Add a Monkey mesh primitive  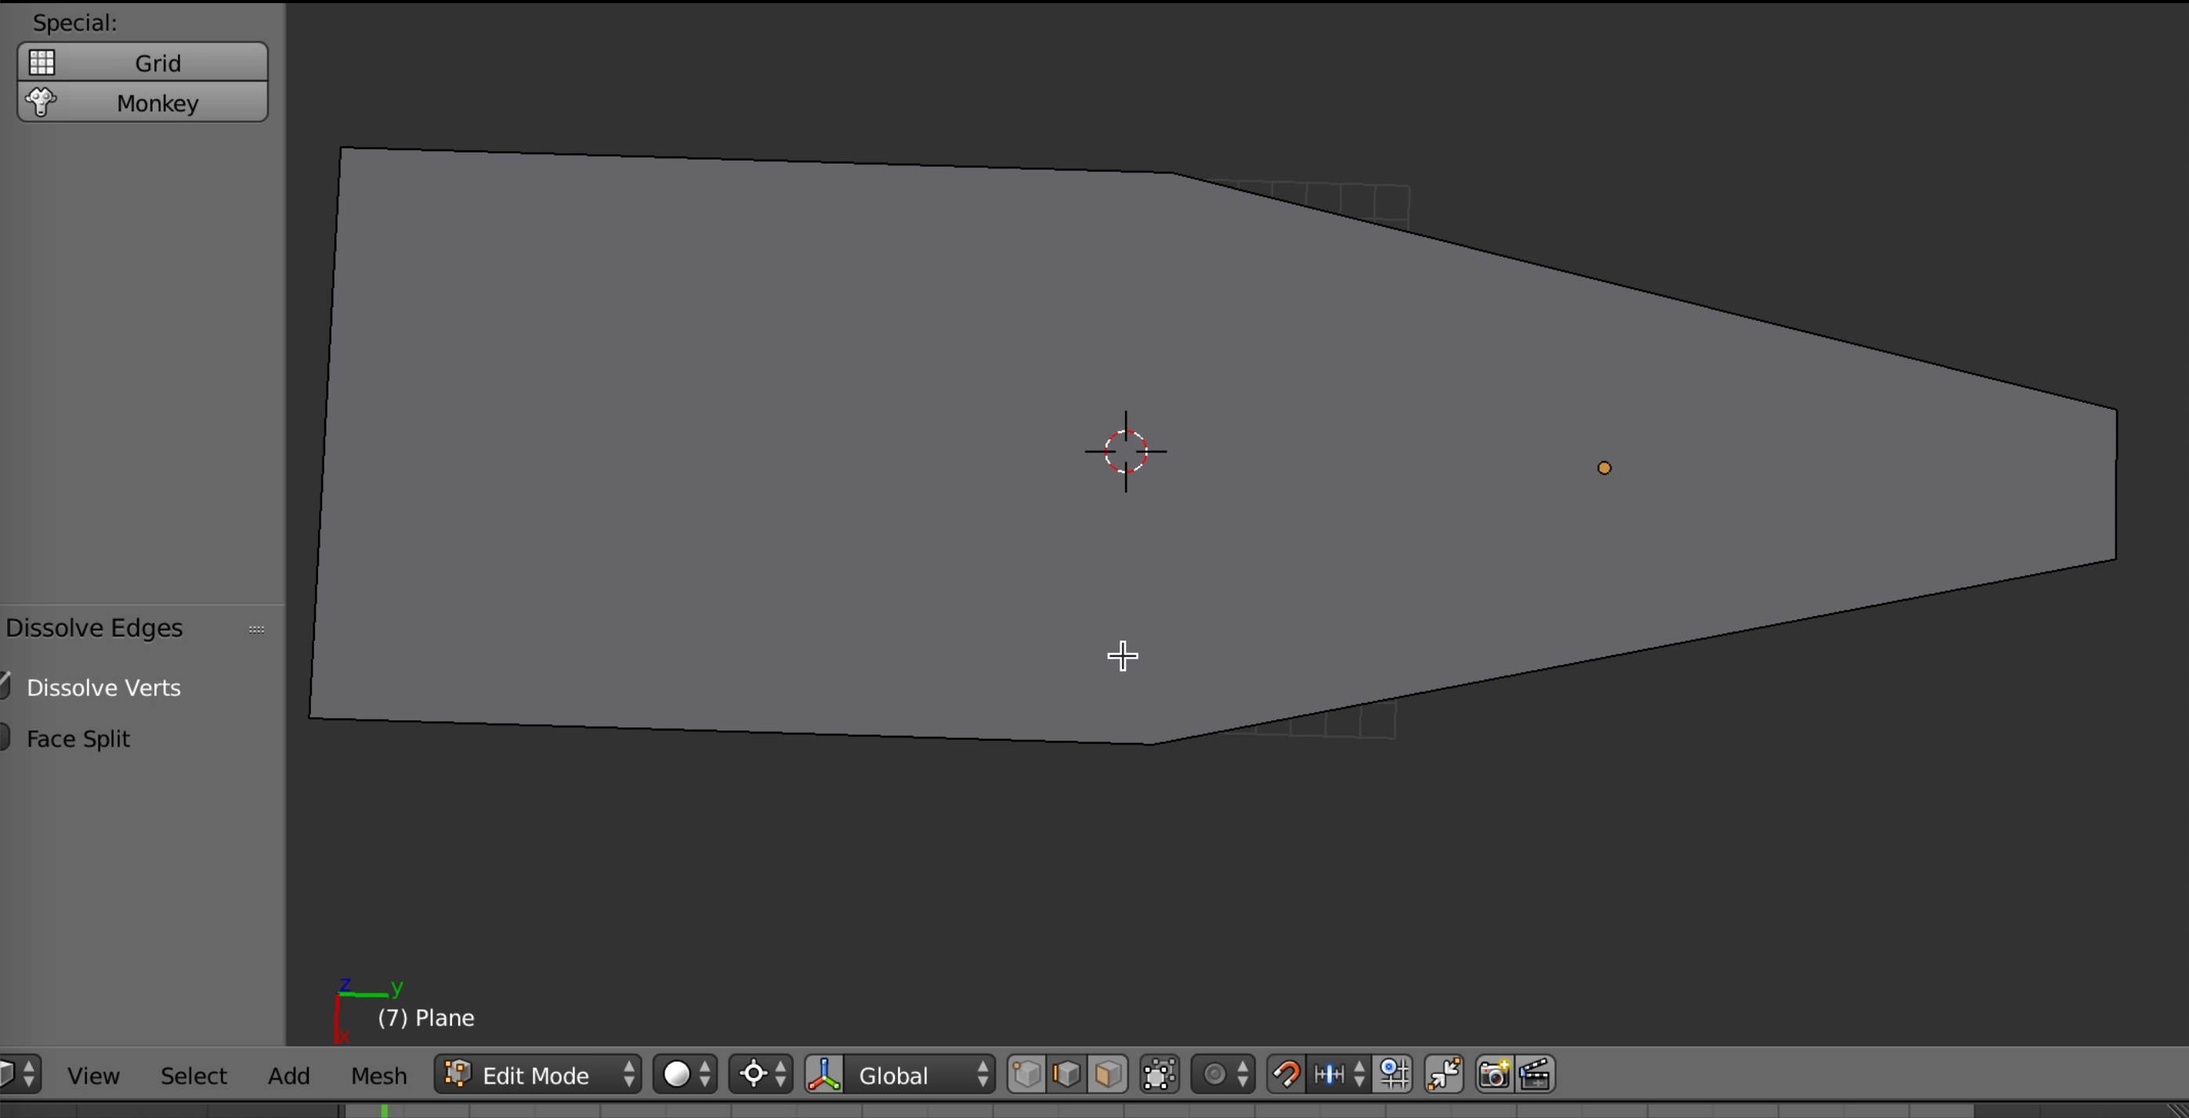click(142, 102)
